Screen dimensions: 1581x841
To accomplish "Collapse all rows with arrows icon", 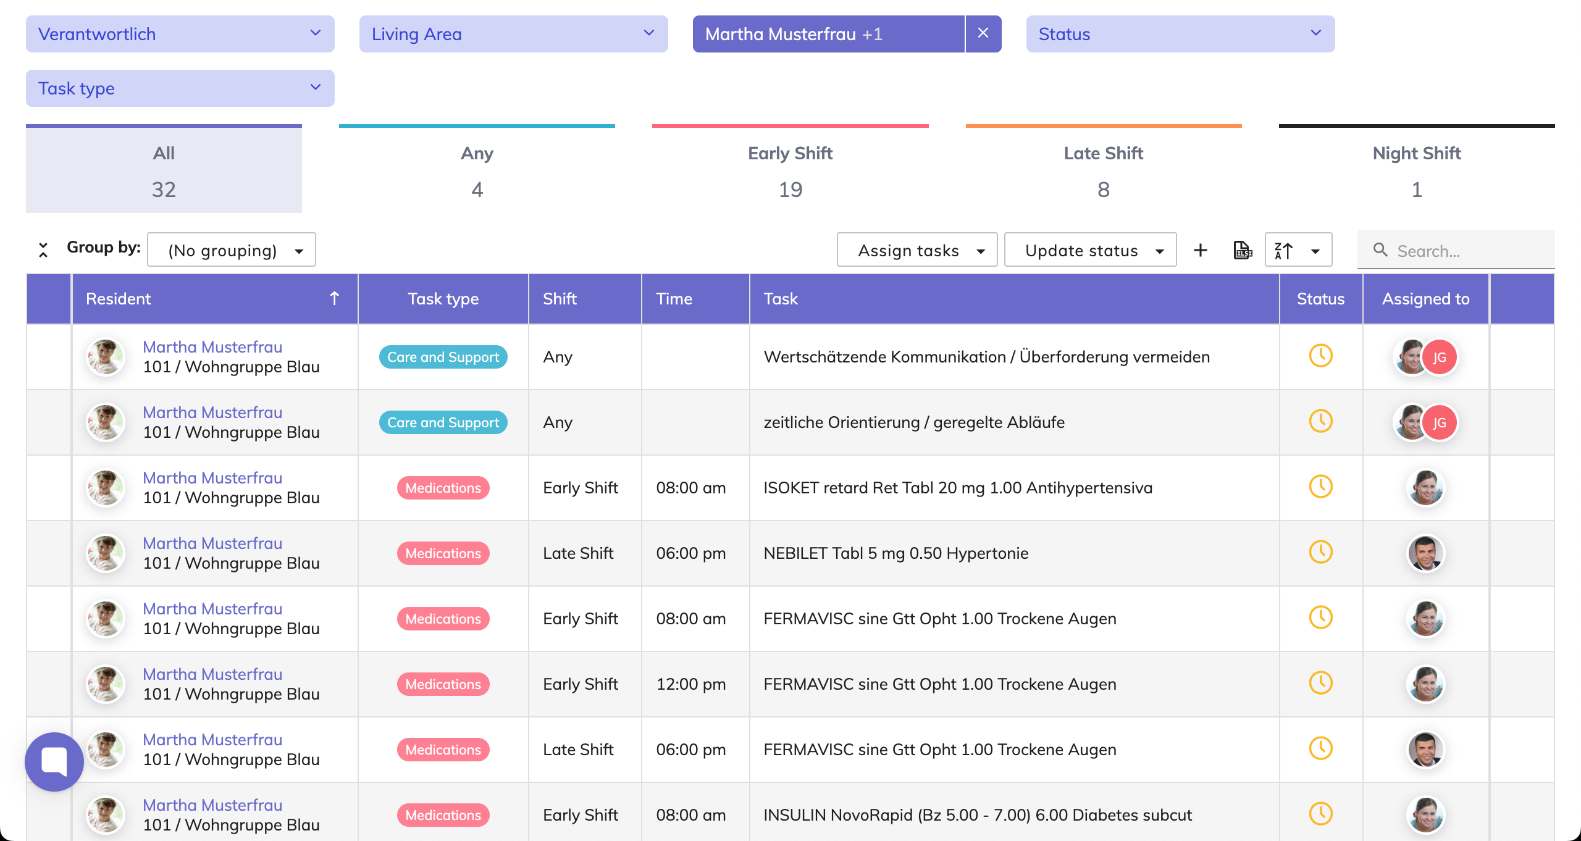I will (43, 249).
